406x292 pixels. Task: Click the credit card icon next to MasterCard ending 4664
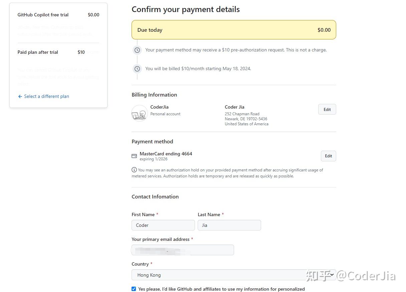(134, 156)
